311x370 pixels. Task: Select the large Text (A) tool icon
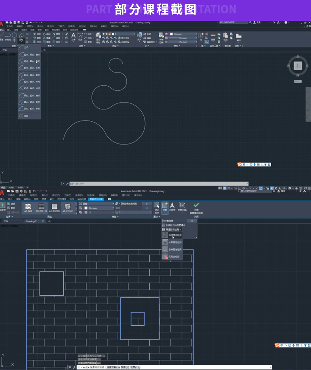[x=73, y=36]
